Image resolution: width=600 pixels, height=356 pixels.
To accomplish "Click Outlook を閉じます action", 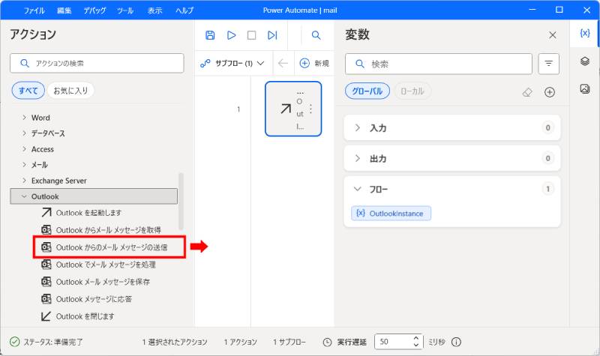I will (77, 316).
